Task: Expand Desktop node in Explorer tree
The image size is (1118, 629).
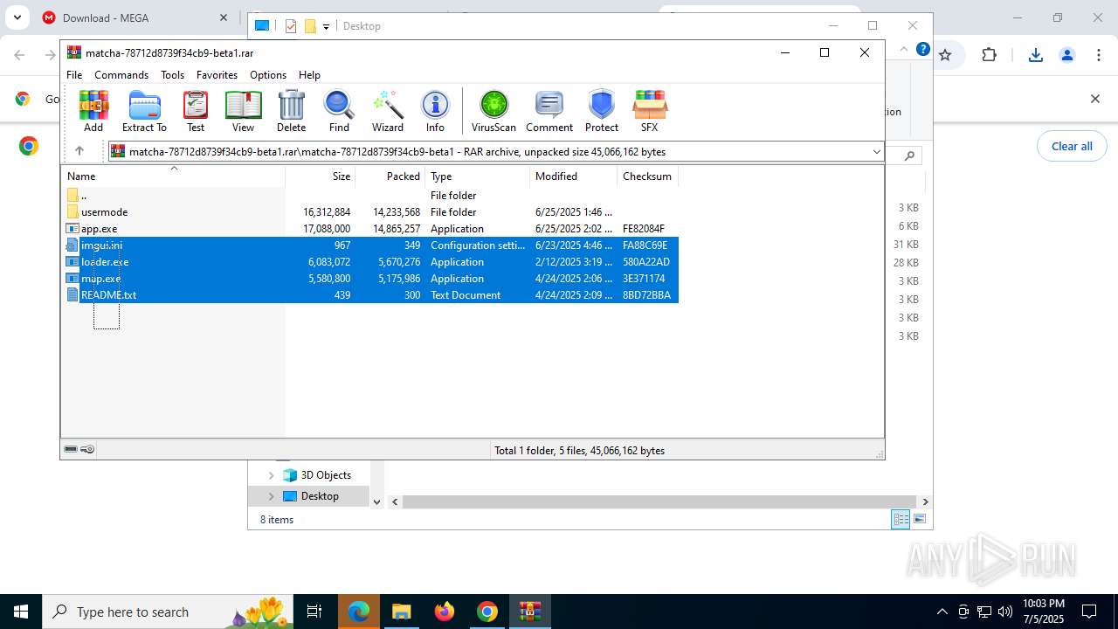Action: [271, 496]
